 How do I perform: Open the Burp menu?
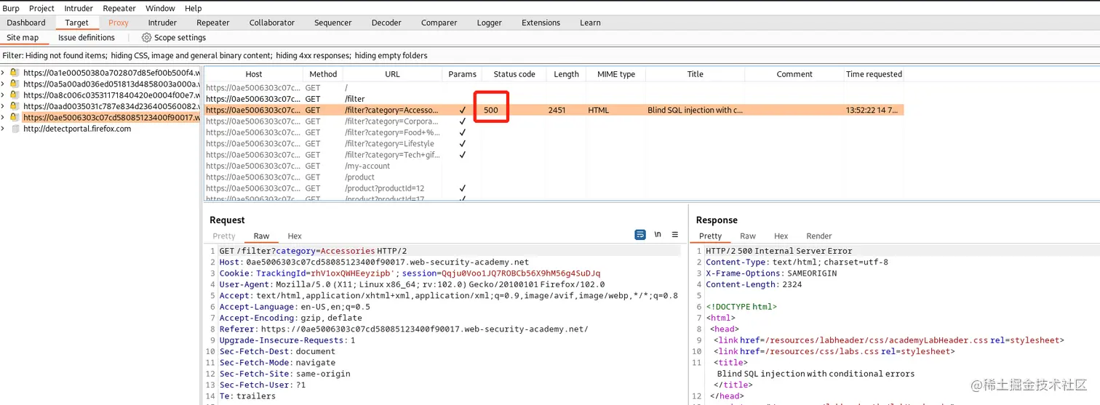tap(11, 8)
